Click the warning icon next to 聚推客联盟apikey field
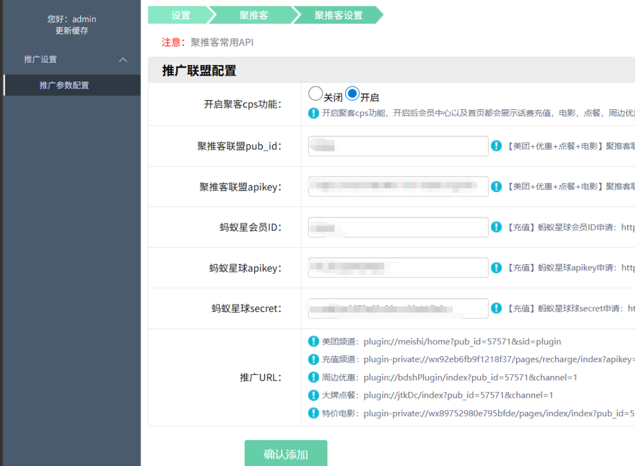The height and width of the screenshot is (466, 635). (x=497, y=186)
